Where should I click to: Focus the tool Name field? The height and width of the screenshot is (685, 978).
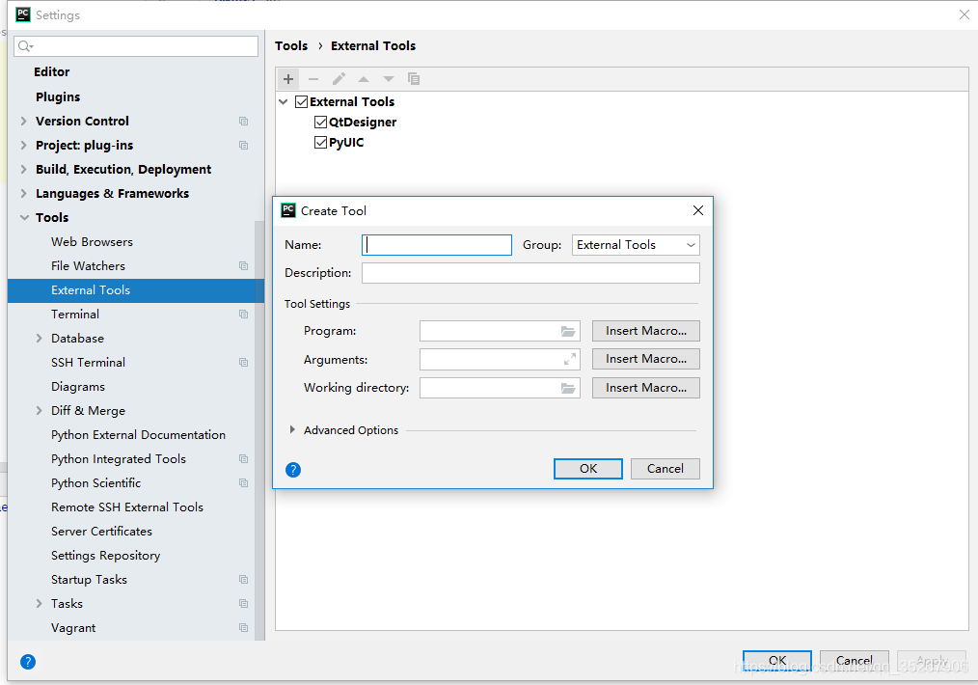437,245
